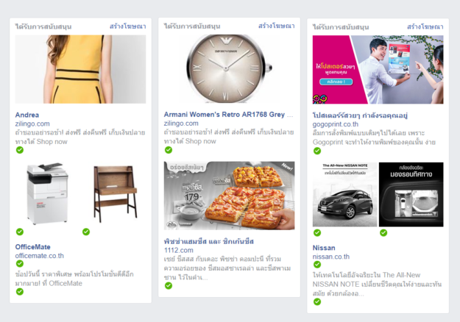Click the pizza advertisement image
The width and height of the screenshot is (460, 322).
click(x=229, y=196)
